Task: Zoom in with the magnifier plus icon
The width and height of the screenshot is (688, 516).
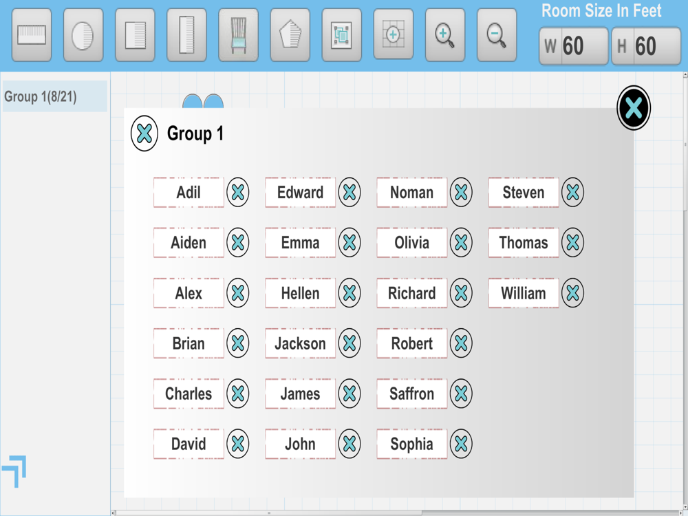Action: pos(445,34)
